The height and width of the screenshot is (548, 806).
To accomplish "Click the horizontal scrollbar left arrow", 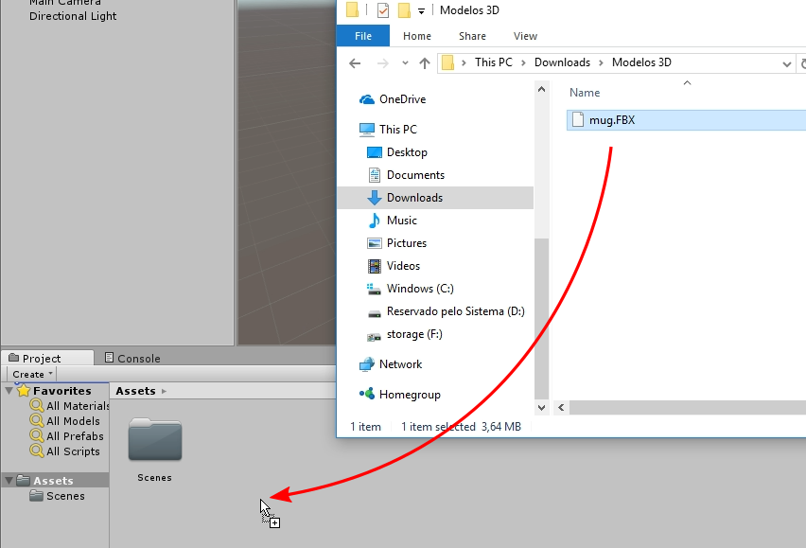I will click(x=561, y=408).
